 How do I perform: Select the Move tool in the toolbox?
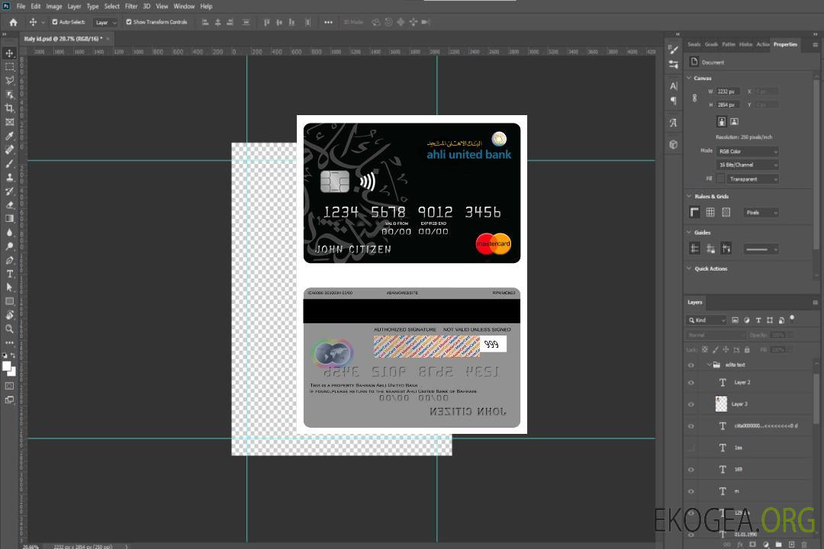point(9,53)
